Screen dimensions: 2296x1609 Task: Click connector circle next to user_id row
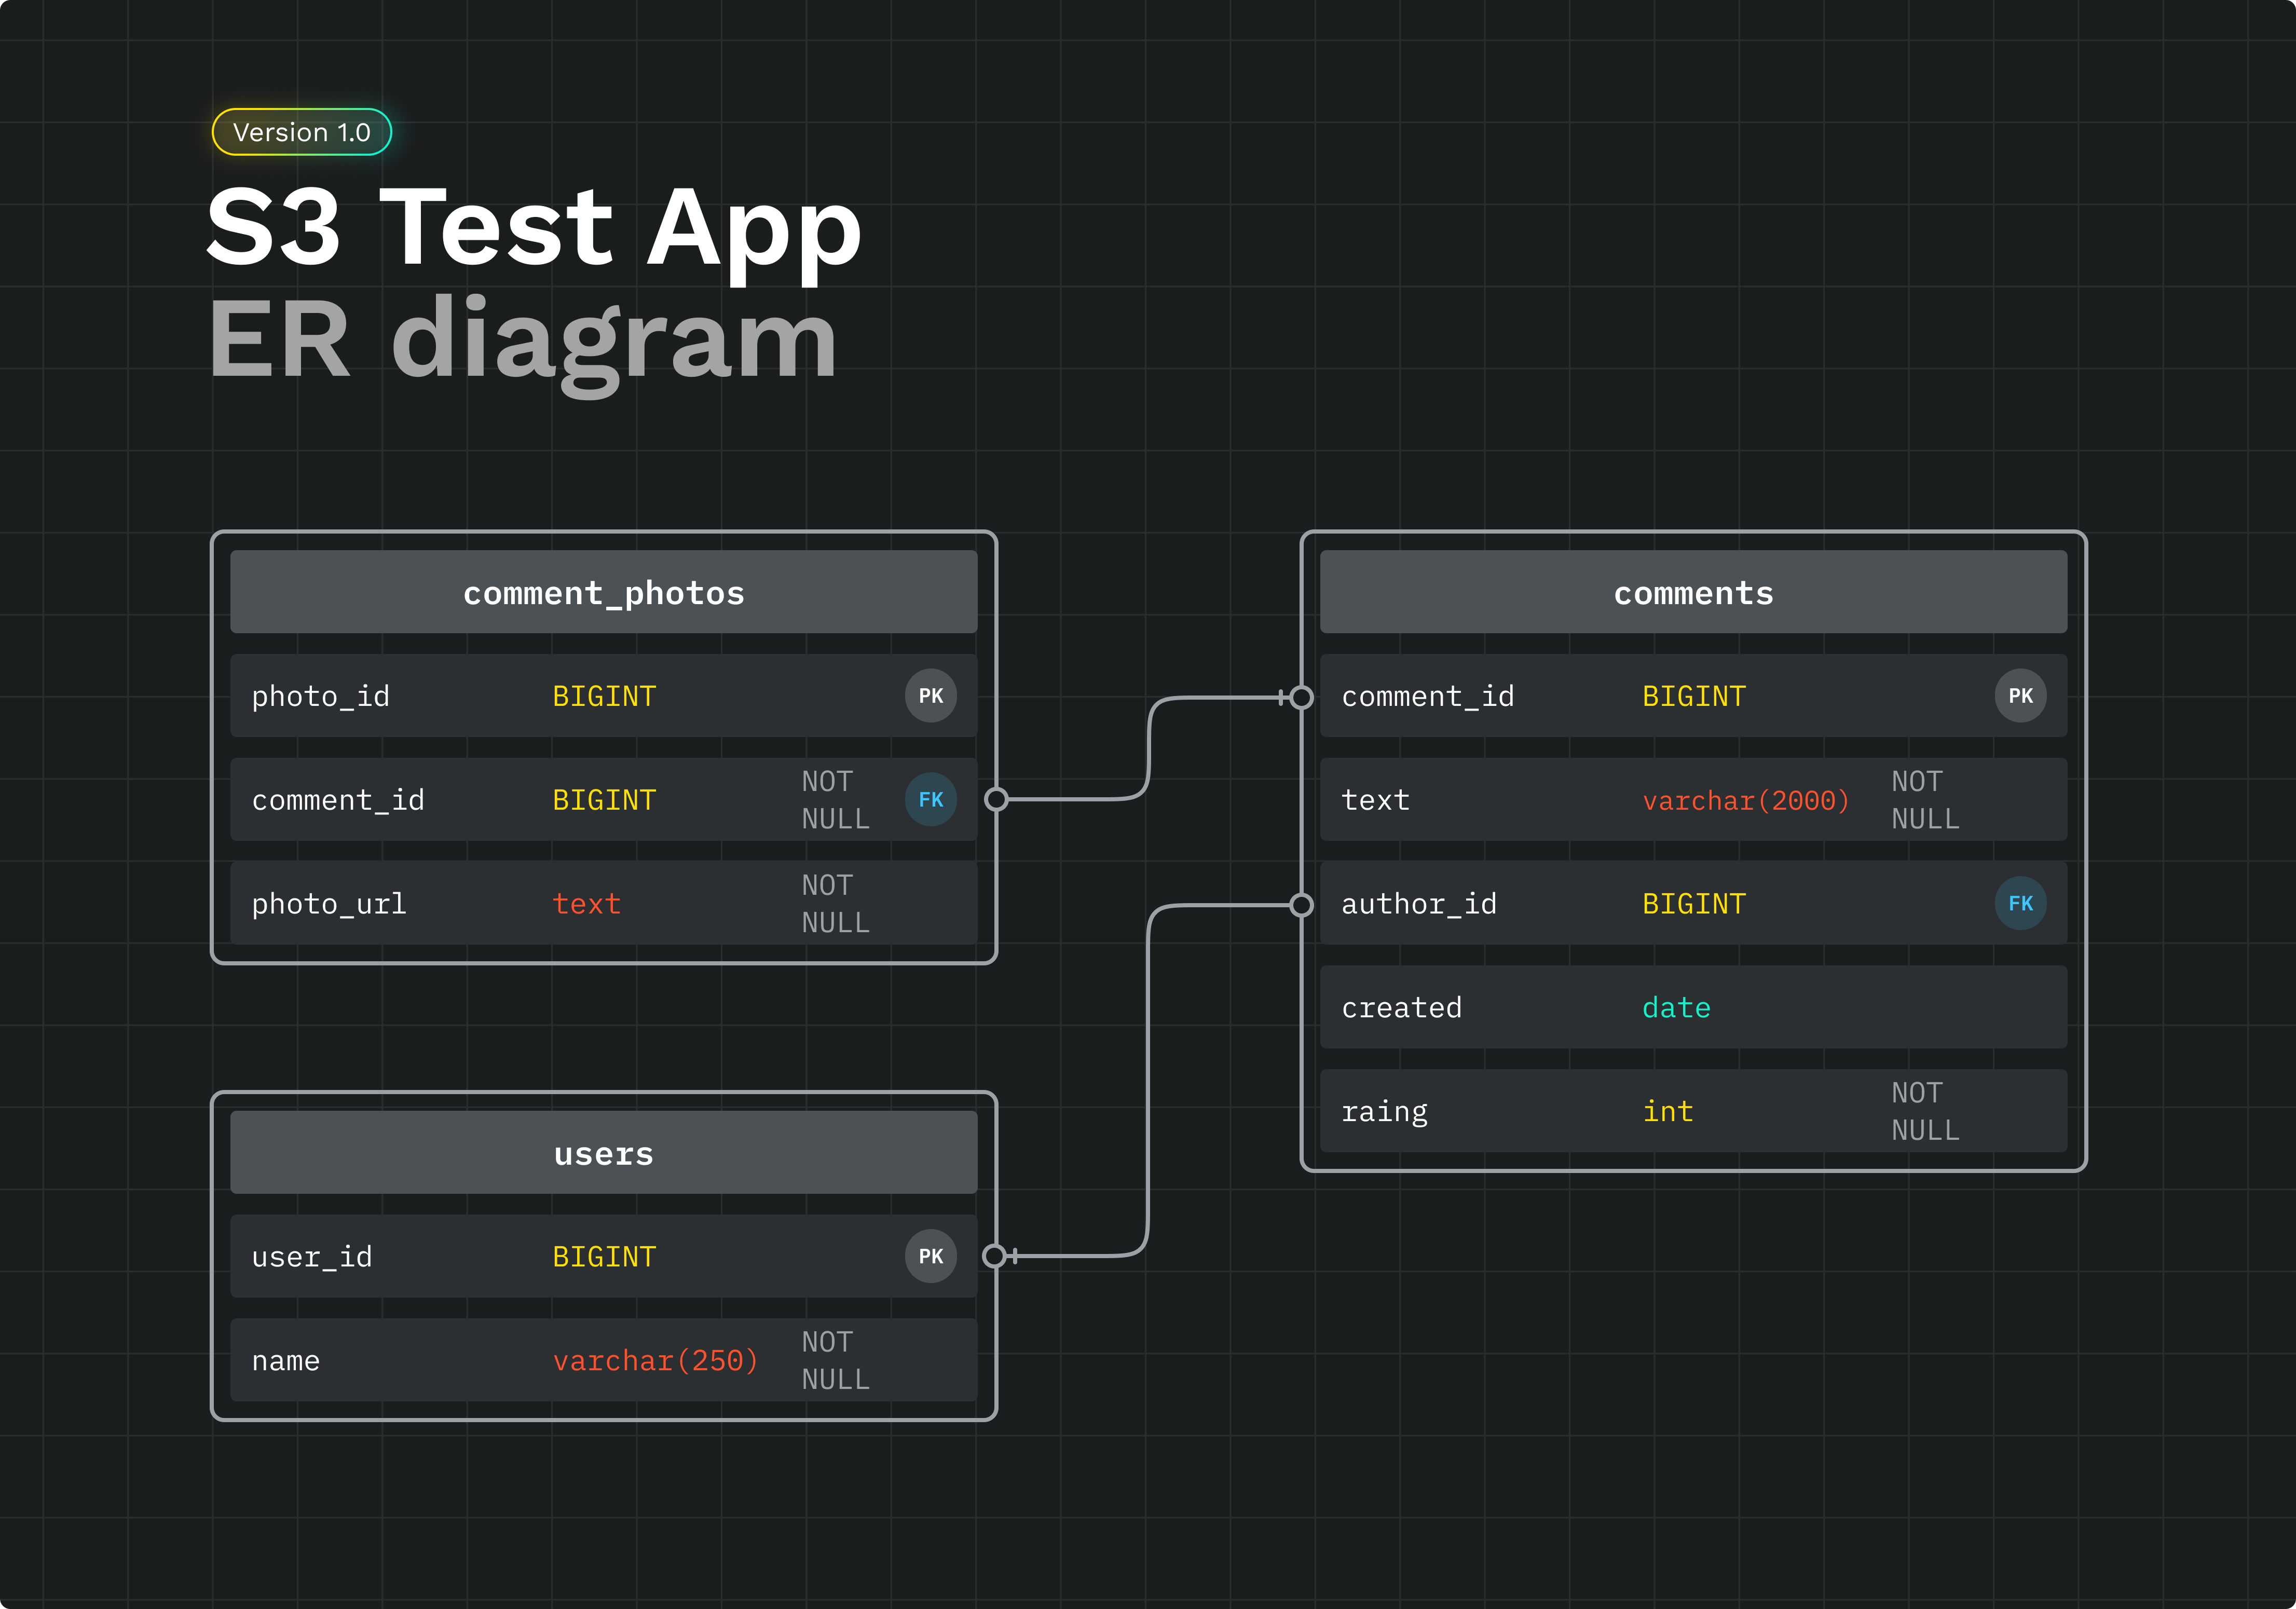[x=994, y=1256]
